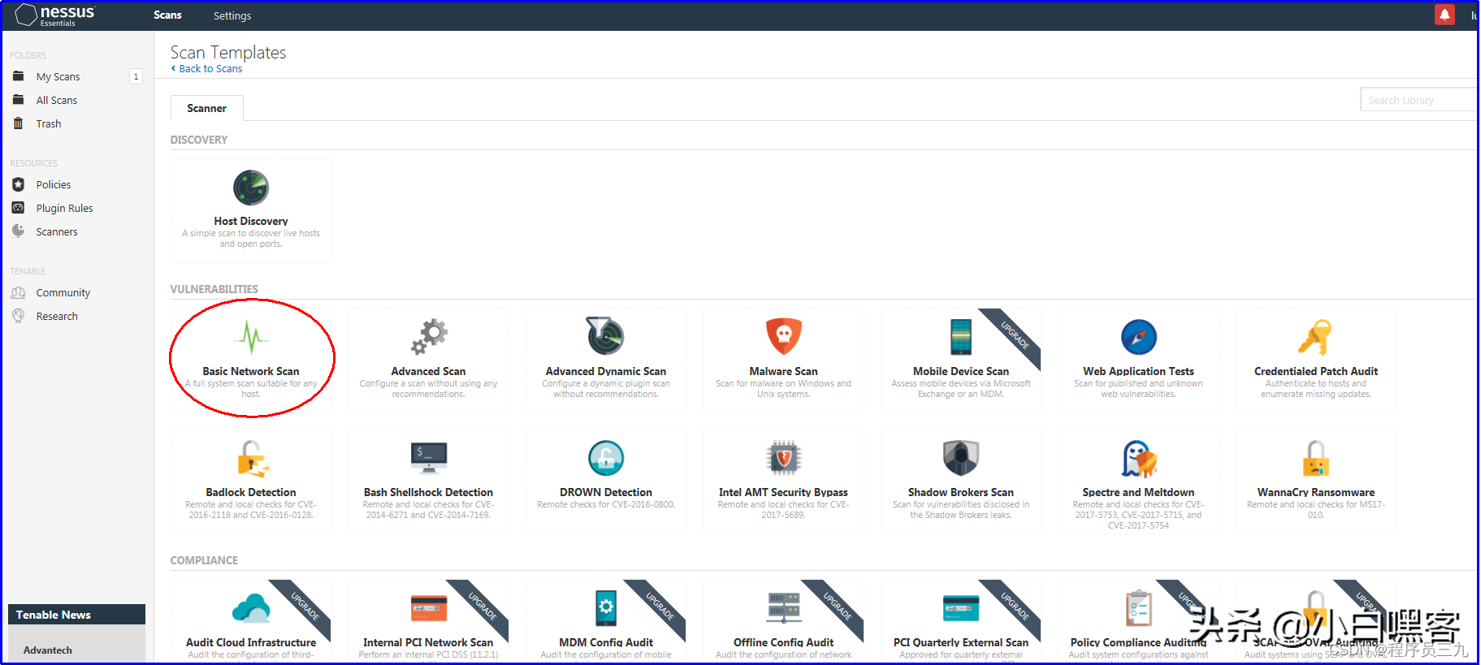Open the All Scans folder
This screenshot has width=1481, height=665.
point(57,100)
